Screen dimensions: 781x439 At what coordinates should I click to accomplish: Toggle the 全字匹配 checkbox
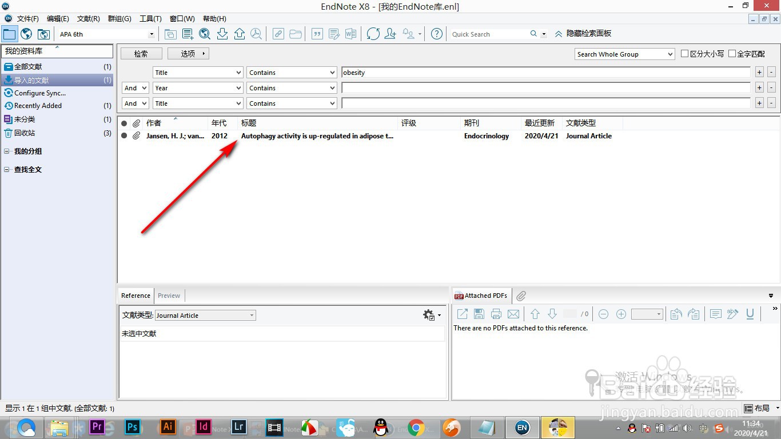click(732, 54)
